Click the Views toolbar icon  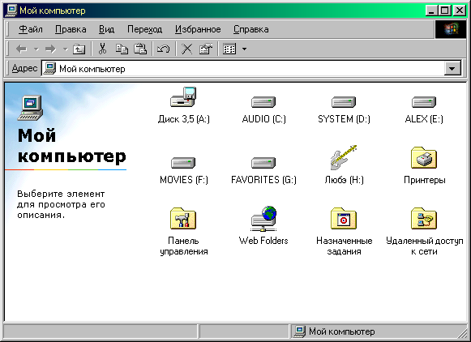(x=229, y=49)
